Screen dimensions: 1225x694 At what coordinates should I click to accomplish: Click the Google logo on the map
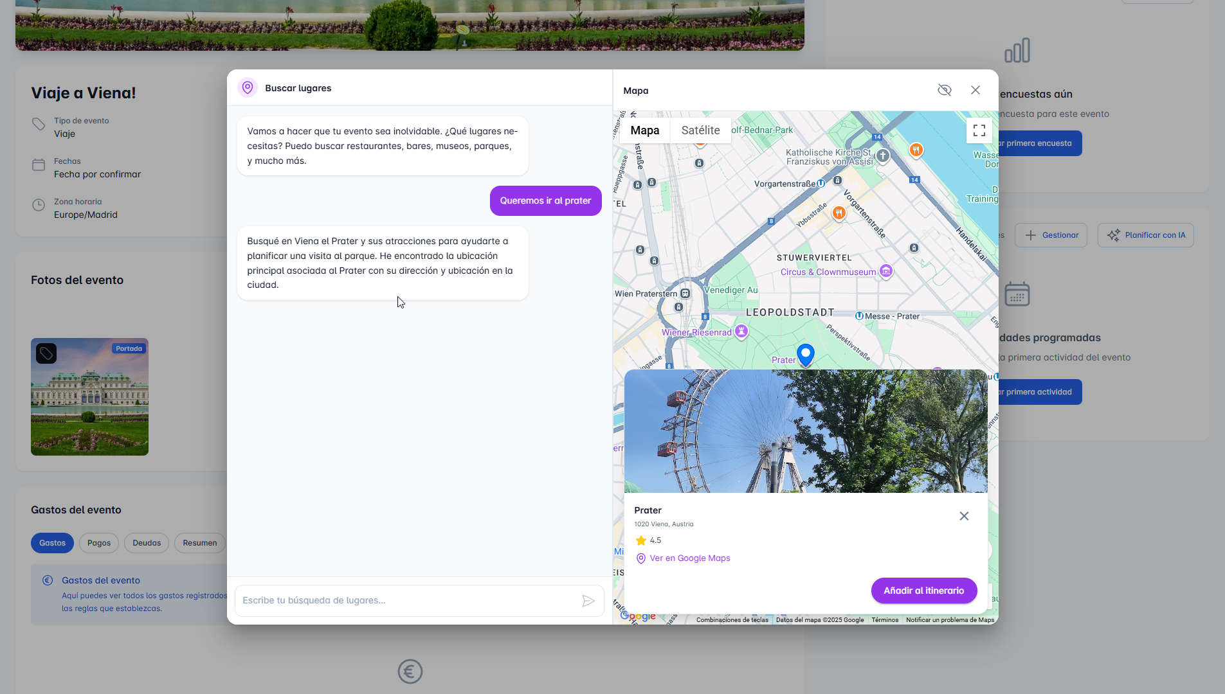[x=638, y=617]
